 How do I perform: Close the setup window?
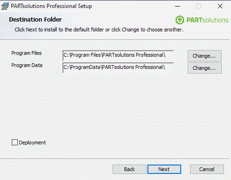(220, 6)
